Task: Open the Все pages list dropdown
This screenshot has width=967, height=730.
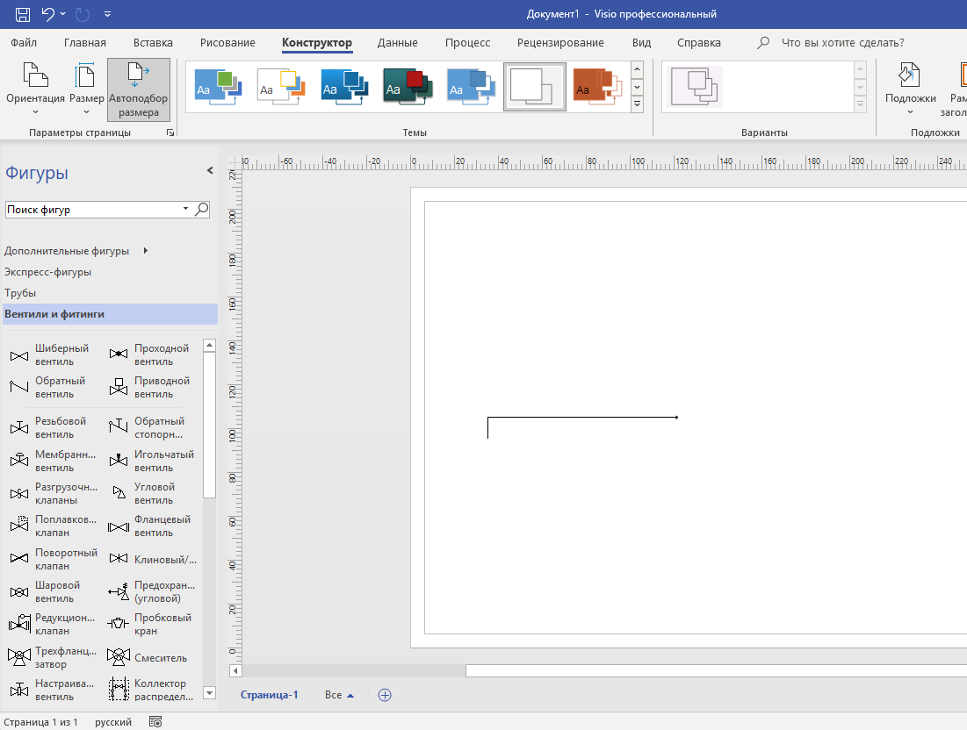Action: pos(339,695)
